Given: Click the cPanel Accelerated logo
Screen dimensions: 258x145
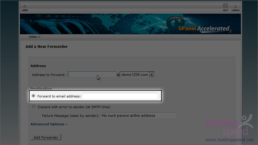Looking at the screenshot, I should coord(199,25).
